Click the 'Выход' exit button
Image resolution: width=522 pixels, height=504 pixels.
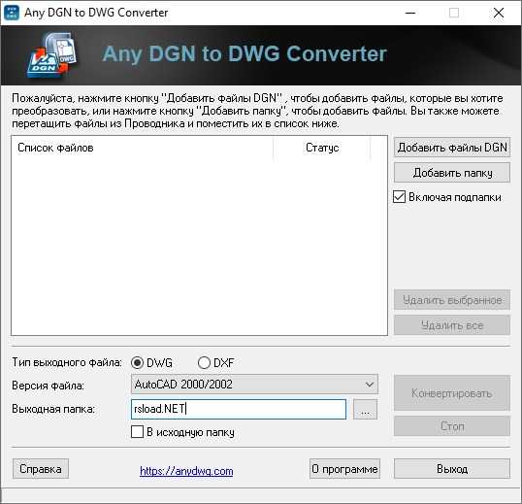tap(452, 469)
